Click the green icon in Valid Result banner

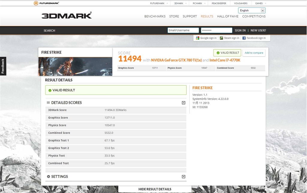(x=50, y=90)
